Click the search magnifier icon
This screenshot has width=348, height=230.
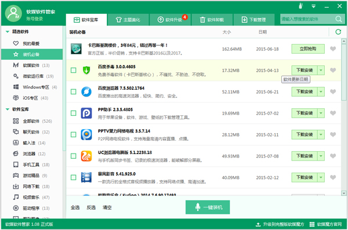pos(339,19)
